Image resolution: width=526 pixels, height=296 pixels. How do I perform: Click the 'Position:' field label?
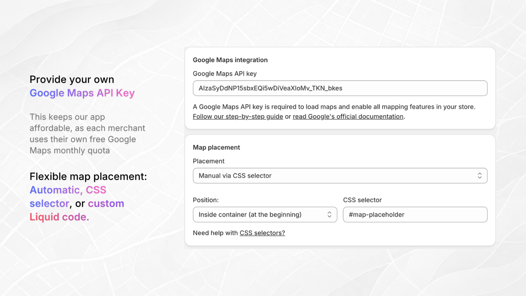(x=206, y=200)
